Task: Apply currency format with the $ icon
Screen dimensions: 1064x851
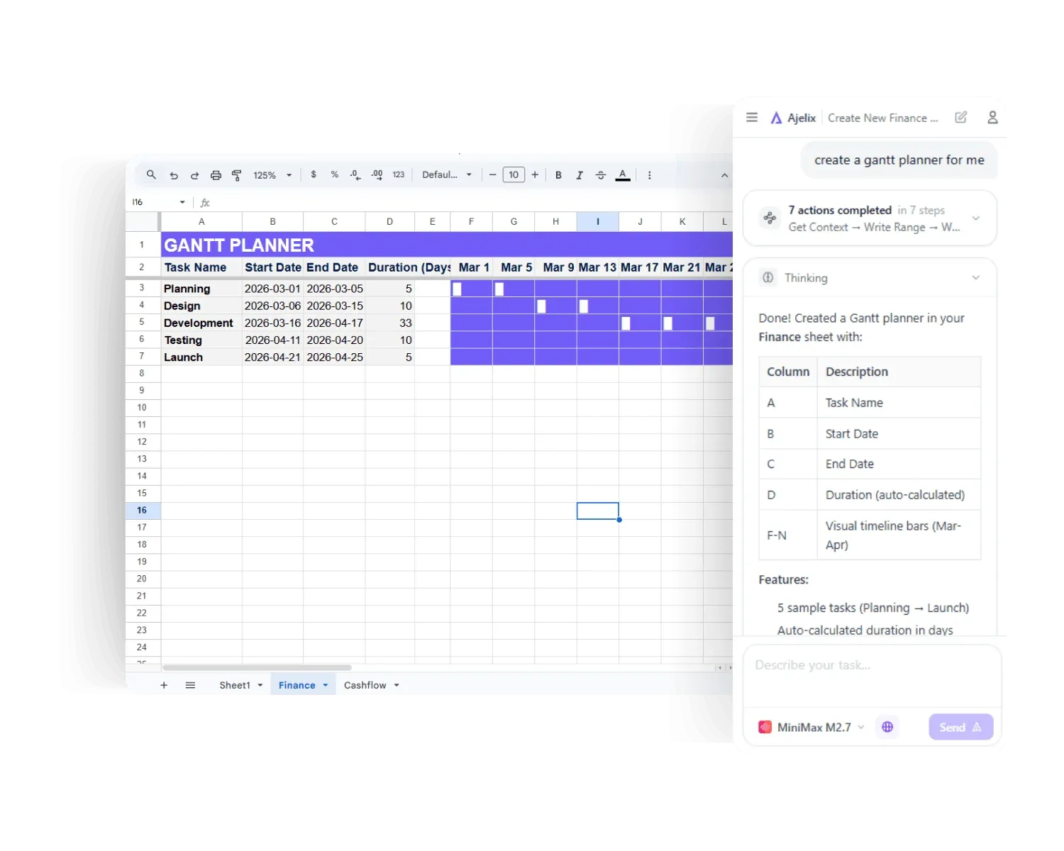Action: 314,174
